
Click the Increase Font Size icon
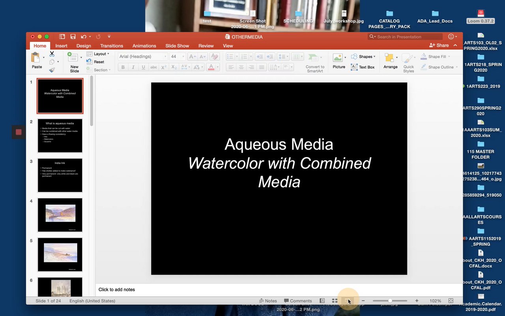click(193, 56)
